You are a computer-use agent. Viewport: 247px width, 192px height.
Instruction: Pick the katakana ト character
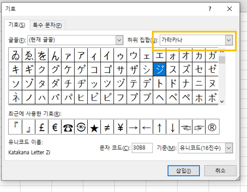click(160, 83)
